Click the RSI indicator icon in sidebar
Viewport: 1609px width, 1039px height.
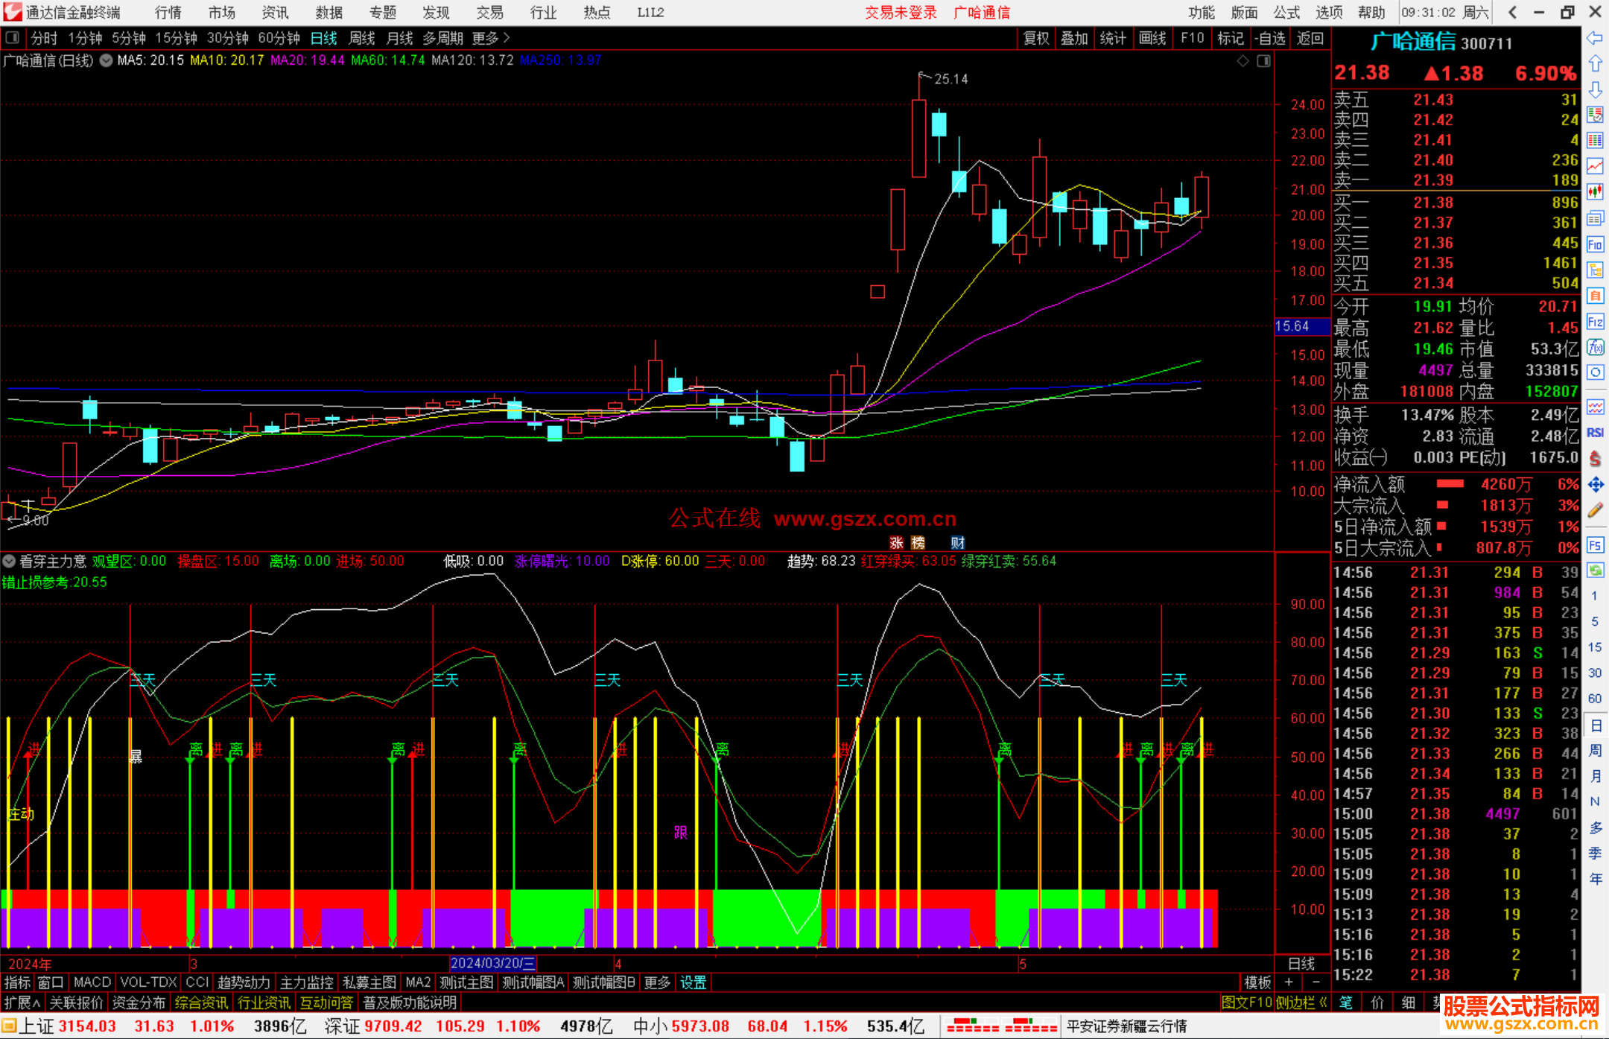(x=1595, y=433)
